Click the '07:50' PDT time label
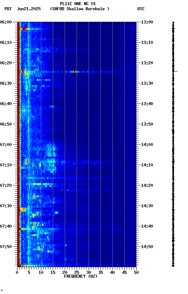188x294 pixels. point(6,247)
